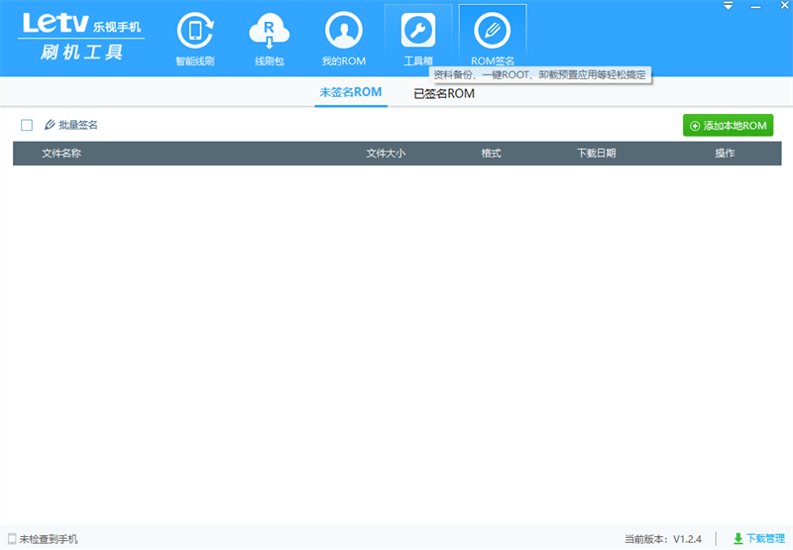Open 下载管理 download manager link
Screen dimensions: 793x550
pos(759,539)
